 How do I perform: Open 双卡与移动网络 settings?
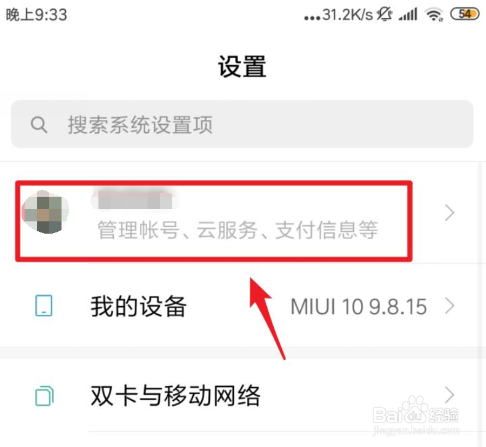click(x=175, y=395)
